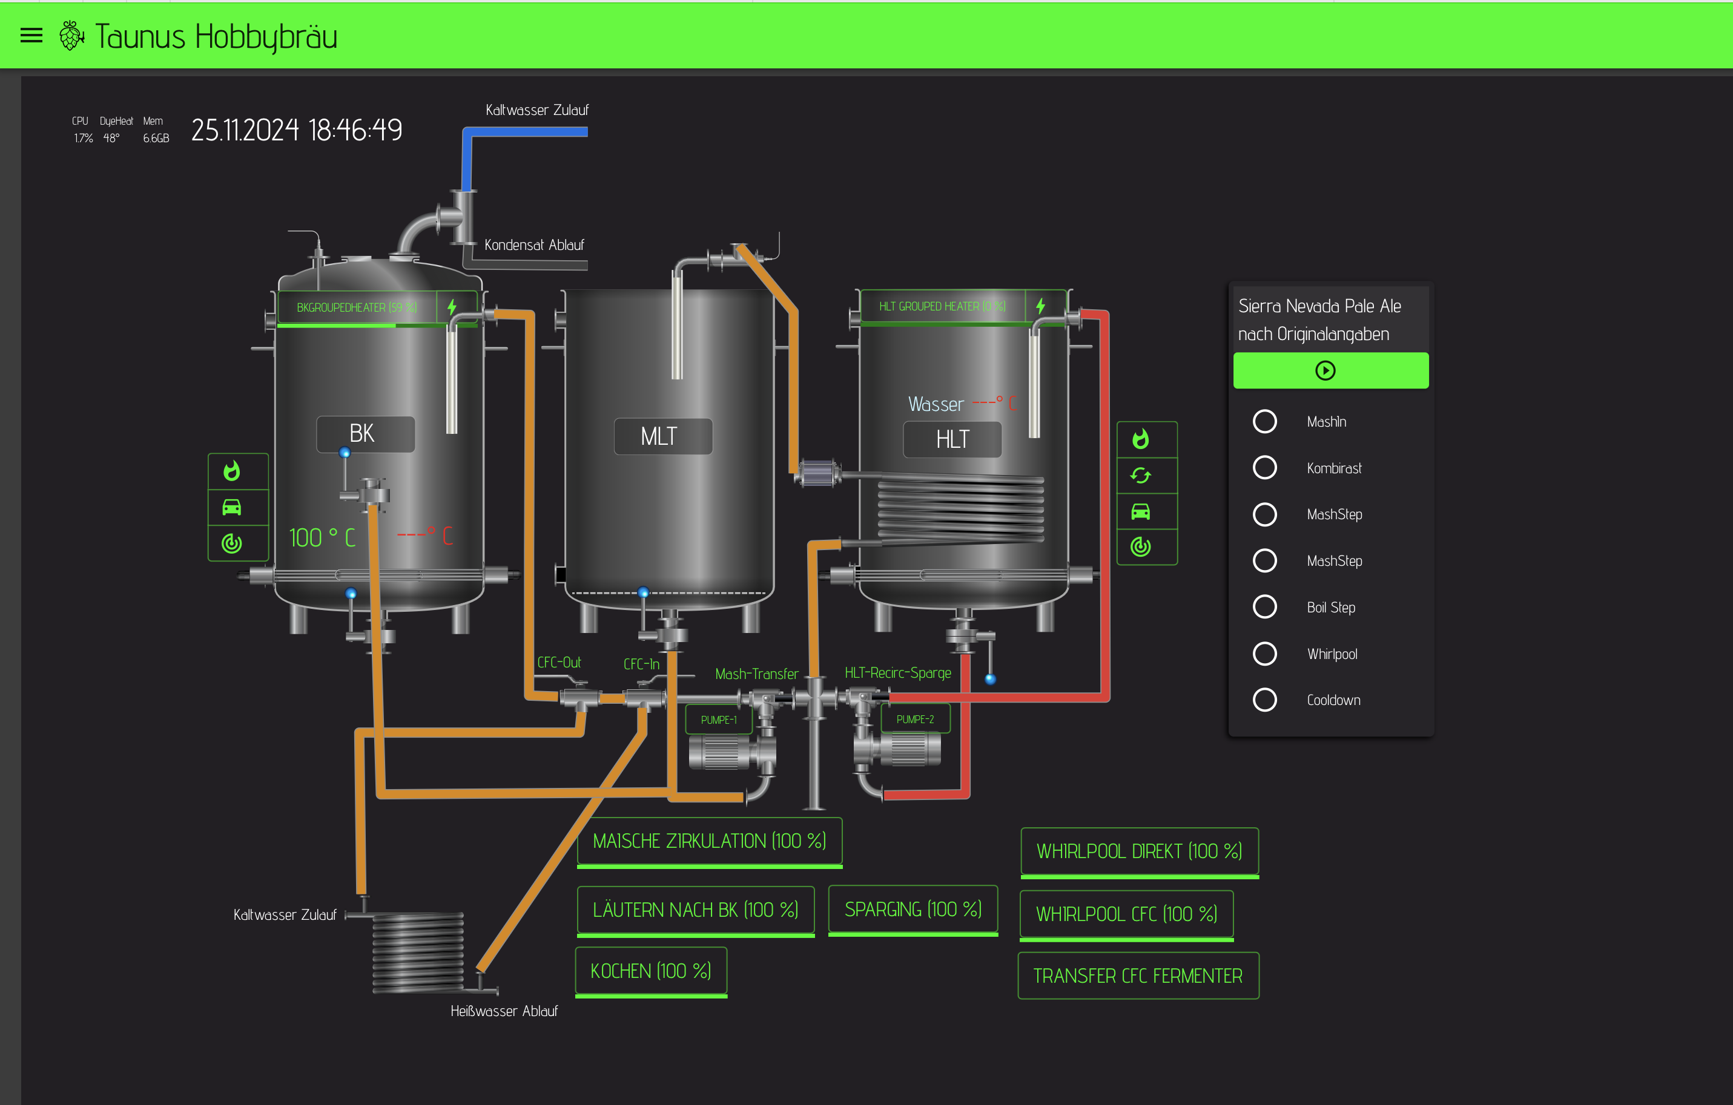The height and width of the screenshot is (1105, 1733).
Task: Select the Kombirast step radio button
Action: point(1264,468)
